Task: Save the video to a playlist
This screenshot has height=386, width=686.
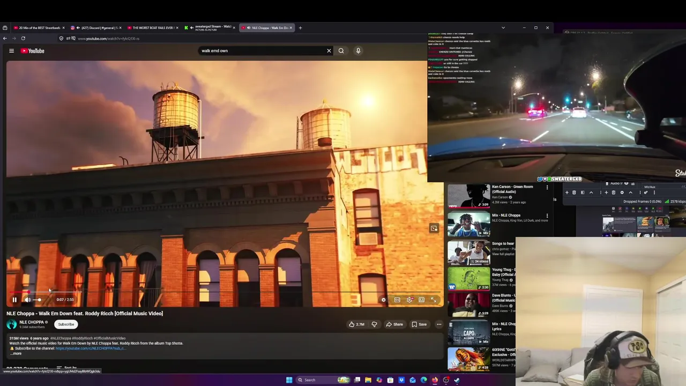Action: (419, 324)
